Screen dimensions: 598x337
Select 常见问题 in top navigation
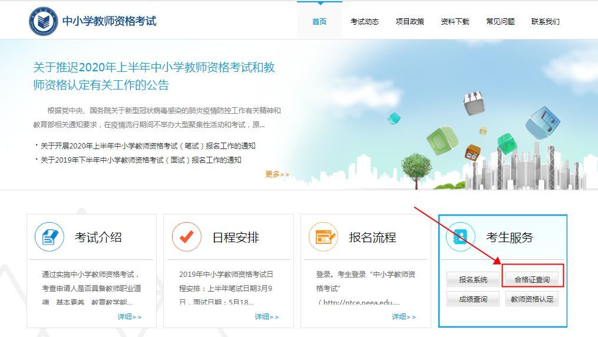point(500,22)
